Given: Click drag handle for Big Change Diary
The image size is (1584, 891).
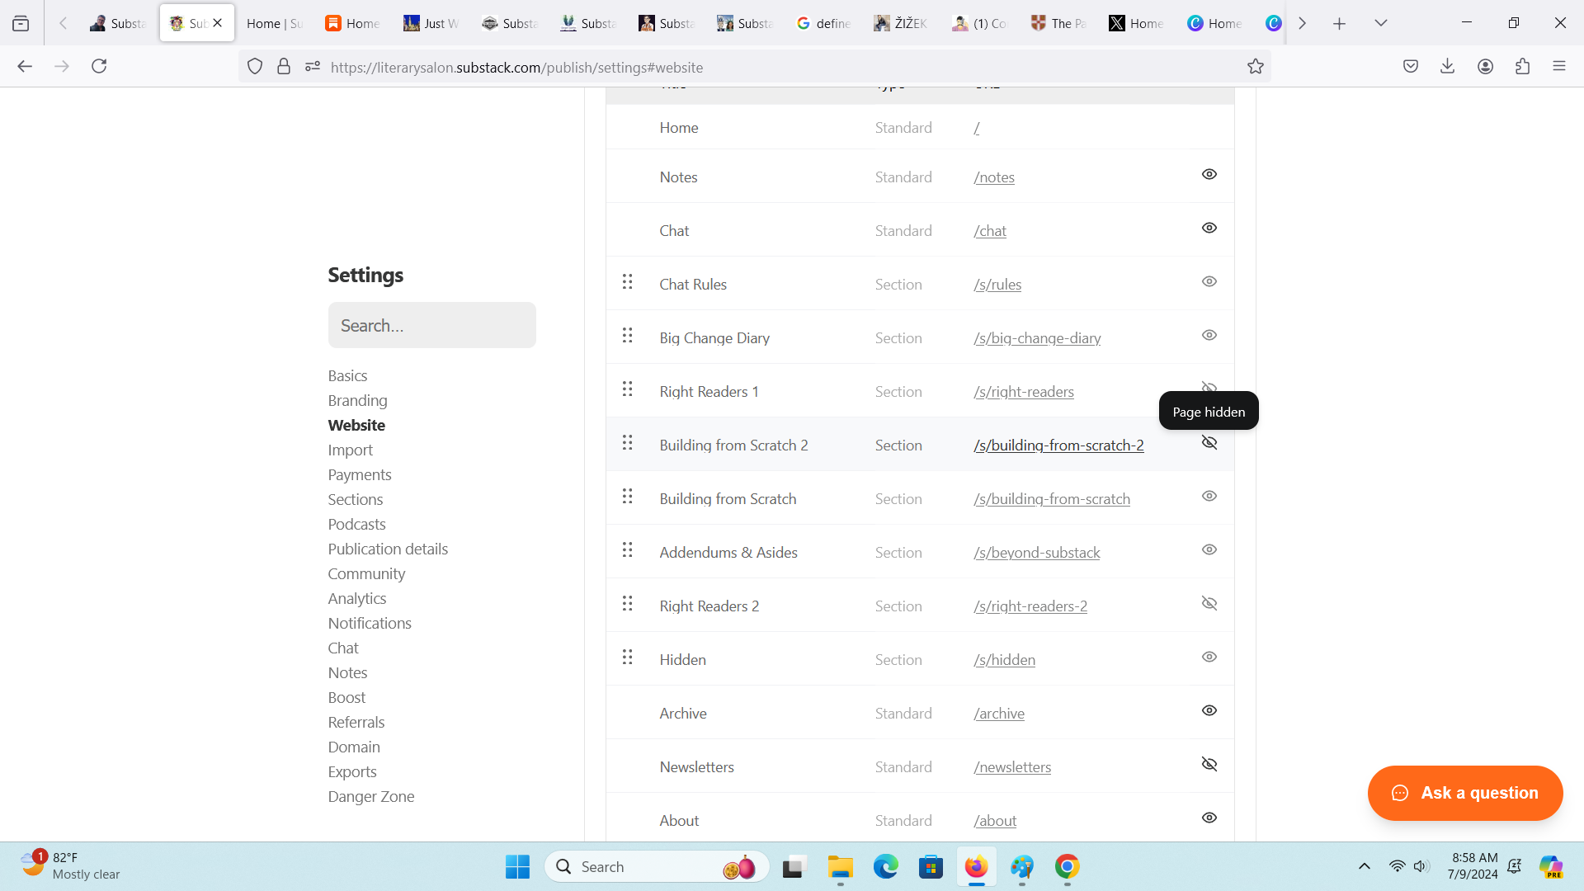Looking at the screenshot, I should click(627, 336).
